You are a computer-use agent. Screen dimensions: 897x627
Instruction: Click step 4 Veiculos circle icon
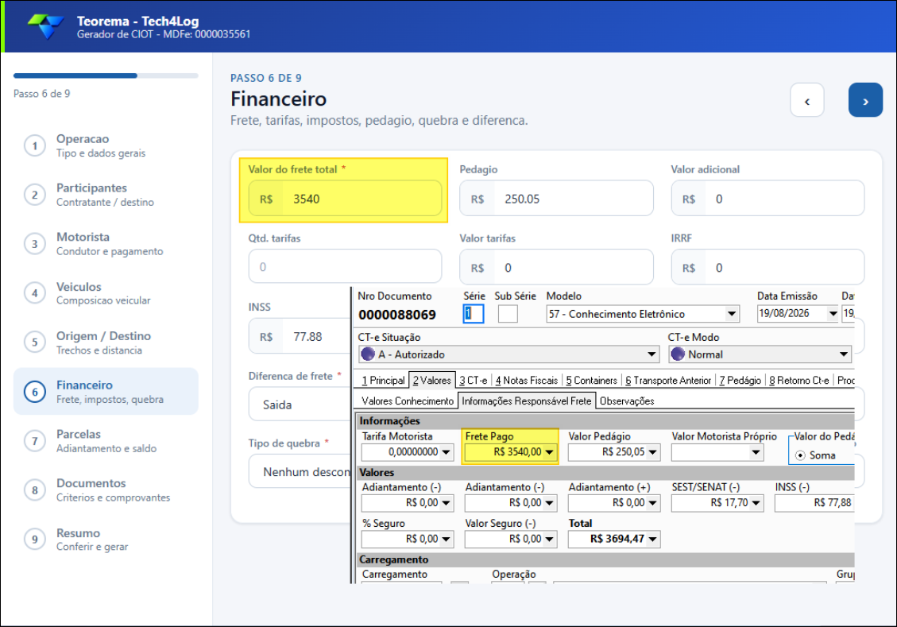pos(35,293)
